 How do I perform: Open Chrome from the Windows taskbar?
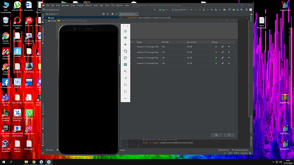34,162
